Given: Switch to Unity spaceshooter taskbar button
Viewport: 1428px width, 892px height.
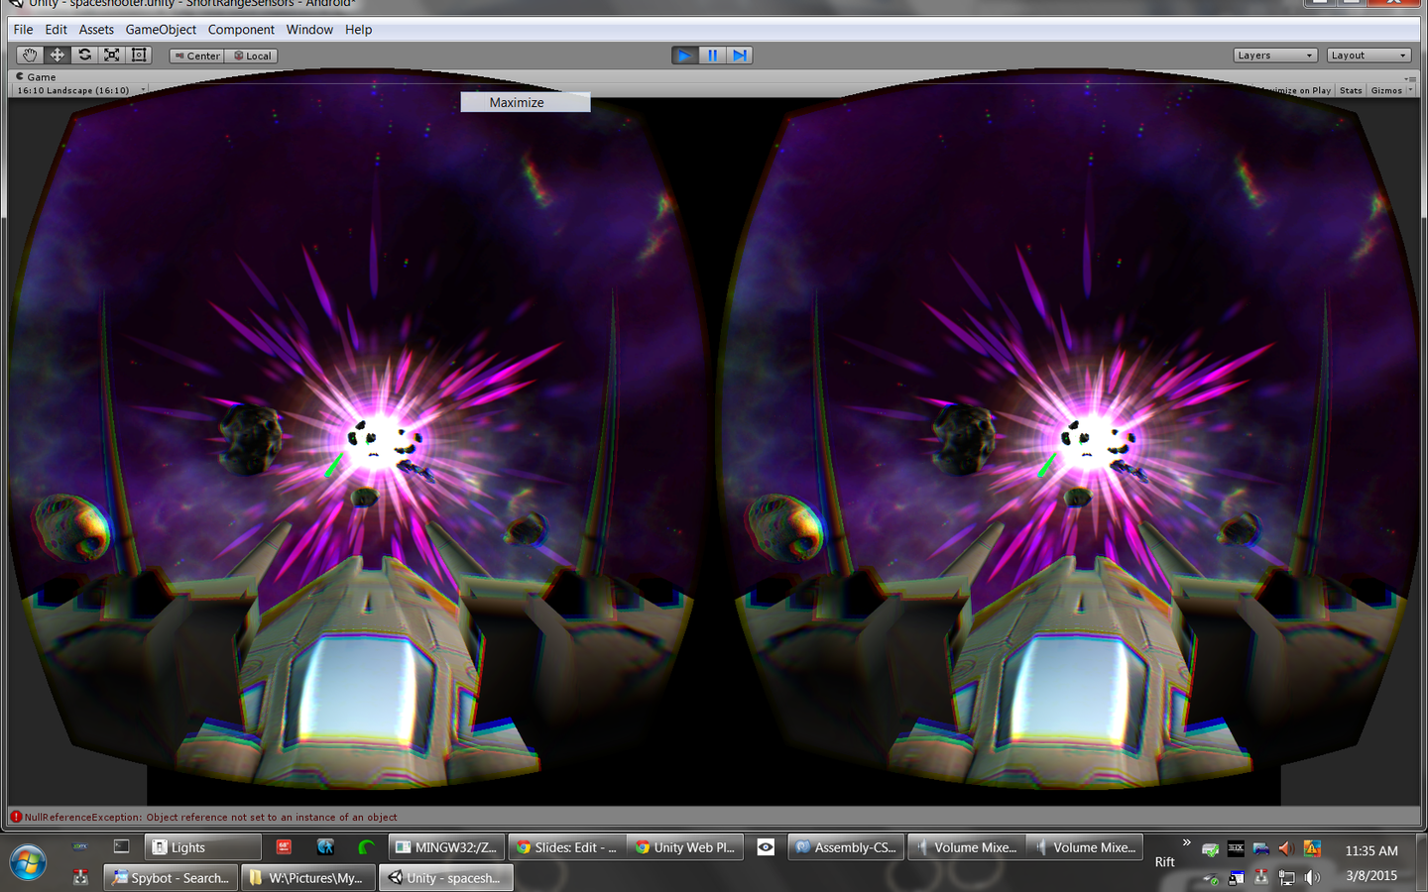Looking at the screenshot, I should [445, 878].
